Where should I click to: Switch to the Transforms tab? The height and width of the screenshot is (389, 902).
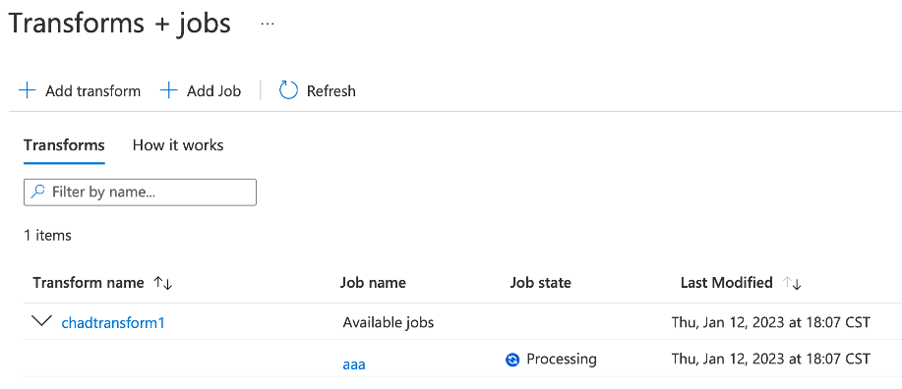click(64, 144)
